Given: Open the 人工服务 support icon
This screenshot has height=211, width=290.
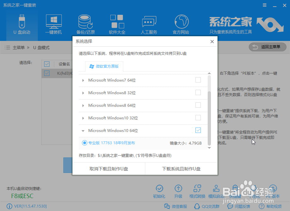Looking at the screenshot, I should 149,25.
